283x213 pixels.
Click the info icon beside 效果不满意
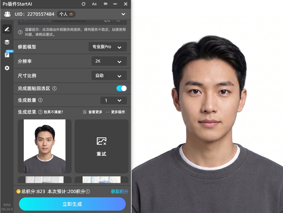[x=40, y=112]
